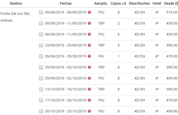Click the Fechas column header
178x115 pixels.
pos(66,3)
